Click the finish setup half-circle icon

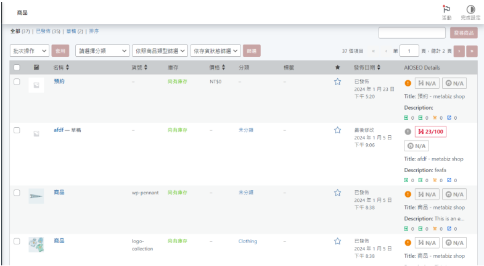pos(470,9)
